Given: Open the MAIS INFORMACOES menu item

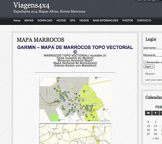Looking at the screenshot, I should [105, 20].
